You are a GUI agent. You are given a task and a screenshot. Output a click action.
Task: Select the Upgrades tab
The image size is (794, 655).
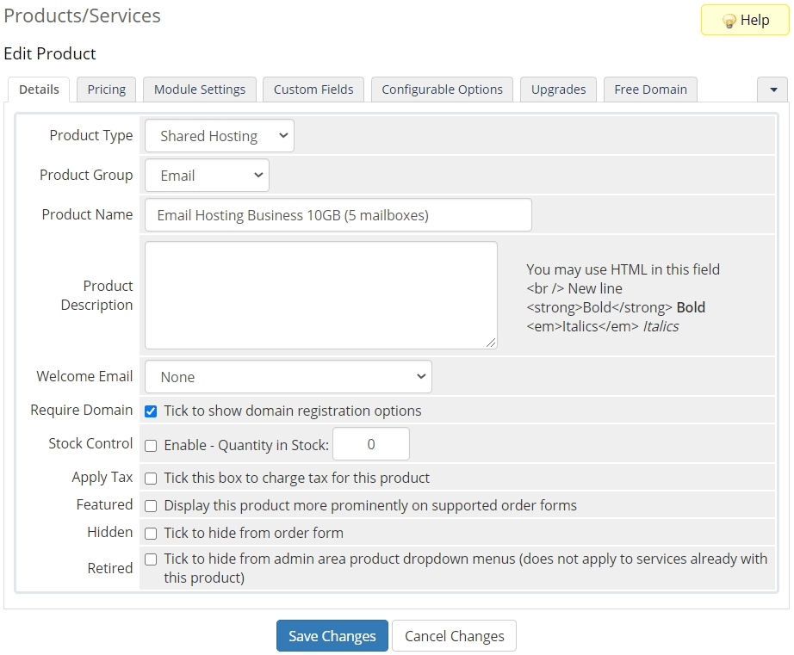tap(558, 90)
